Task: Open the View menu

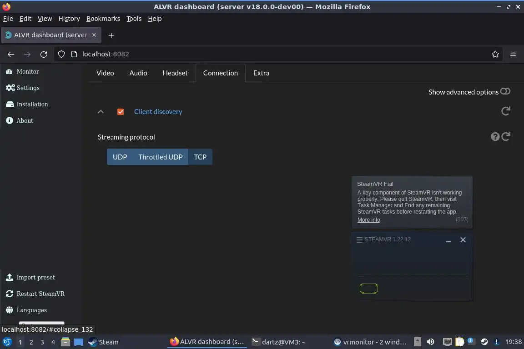Action: point(45,19)
